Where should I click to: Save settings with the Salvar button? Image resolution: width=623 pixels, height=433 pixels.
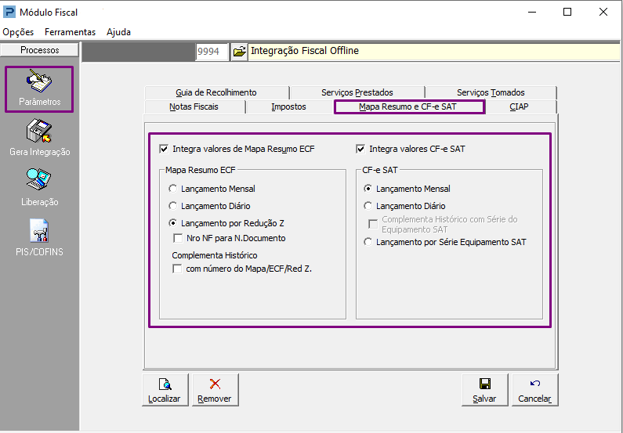pyautogui.click(x=484, y=390)
